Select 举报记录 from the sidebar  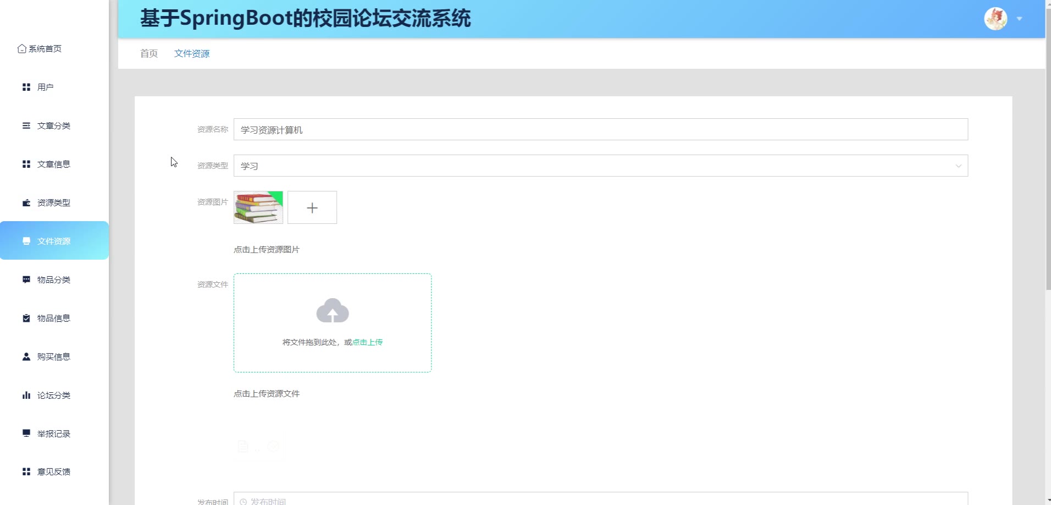(x=53, y=434)
